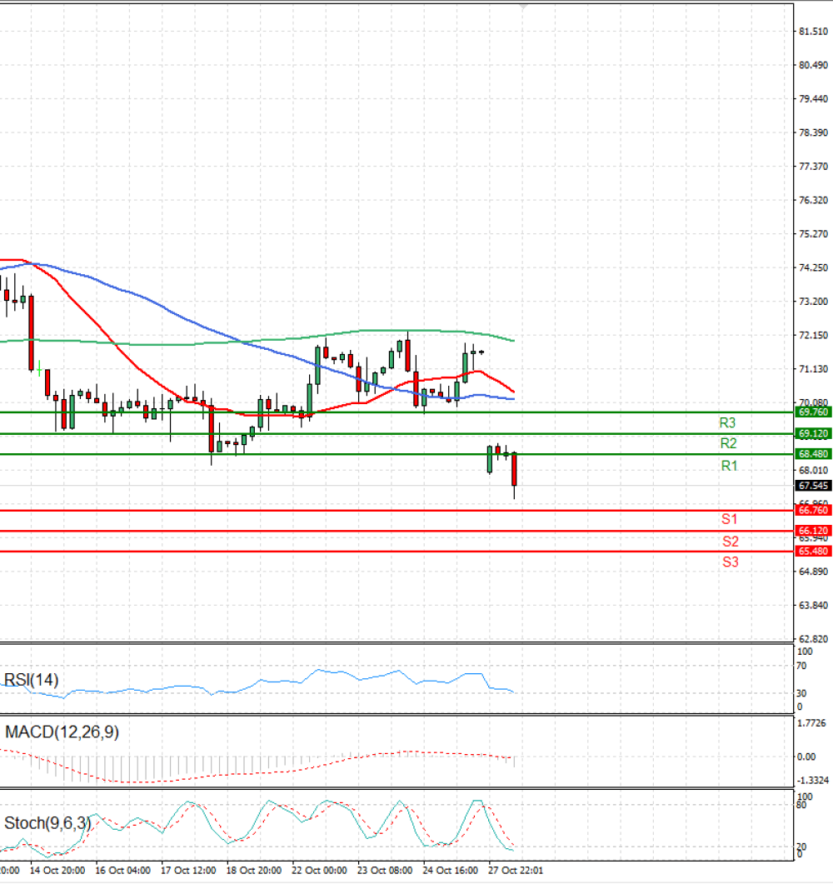Click the R2 resistance label
This screenshot has width=833, height=884.
pyautogui.click(x=728, y=443)
